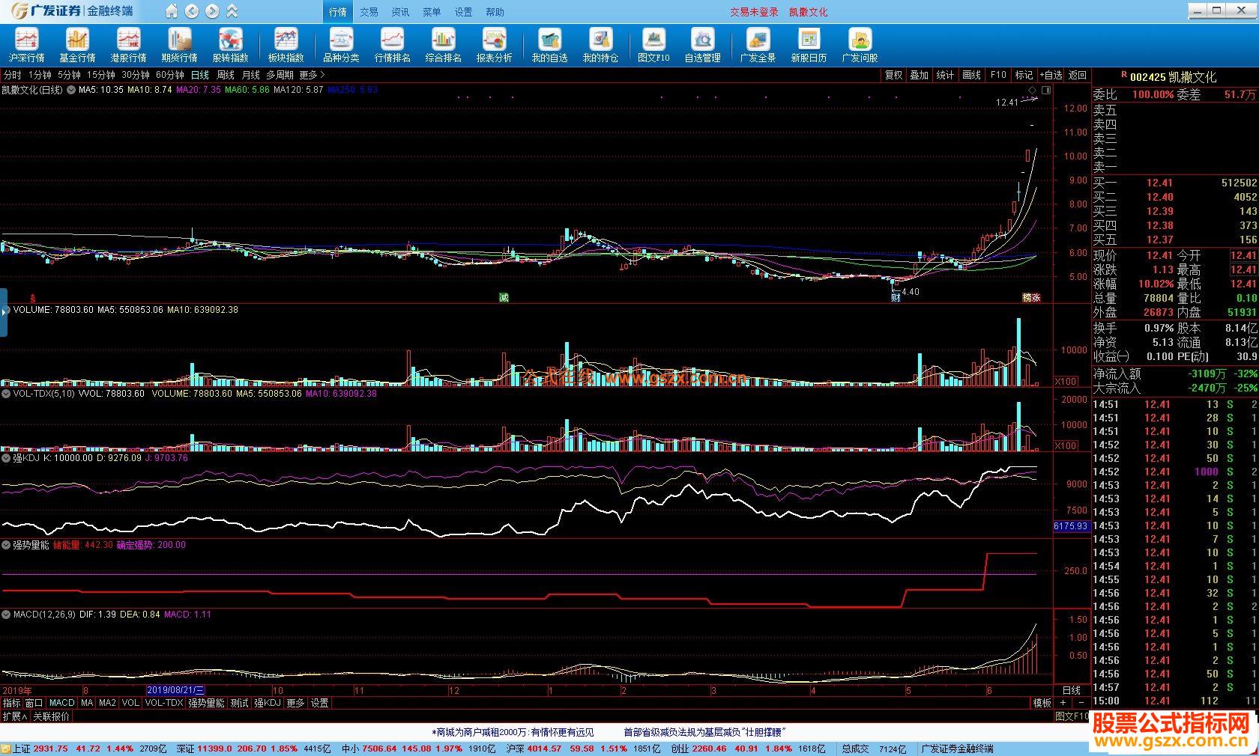The height and width of the screenshot is (756, 1259).
Task: Navigate forward with right arrow icon
Action: [x=212, y=11]
